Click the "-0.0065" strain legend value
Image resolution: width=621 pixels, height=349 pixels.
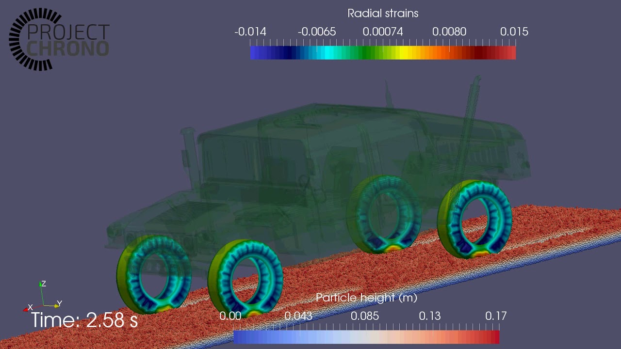tap(317, 32)
